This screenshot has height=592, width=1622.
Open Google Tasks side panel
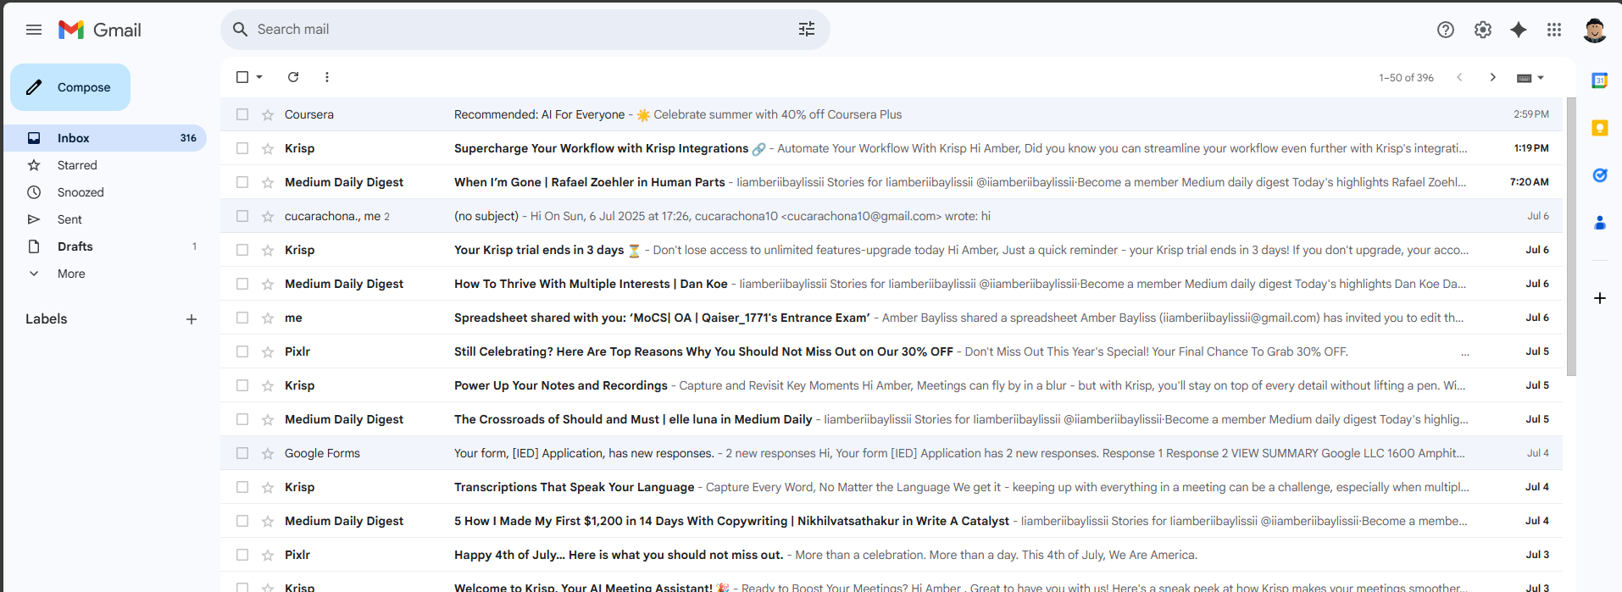click(1600, 175)
